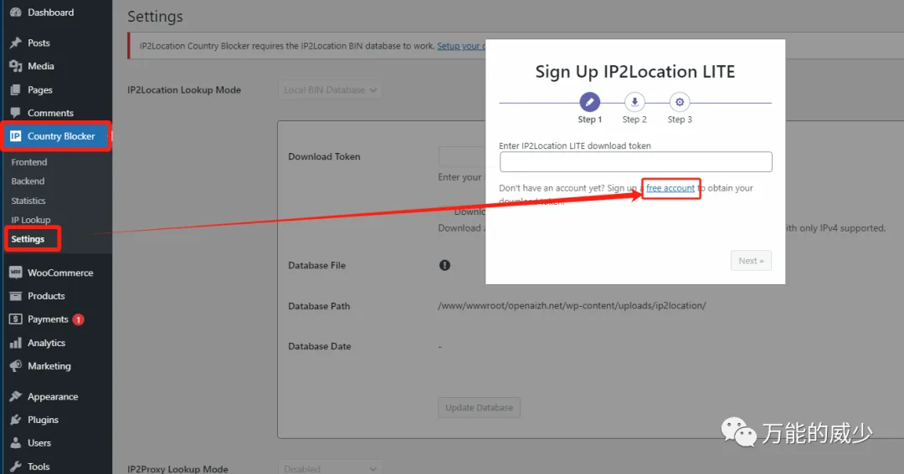Open the Settings submenu
This screenshot has height=474, width=904.
coord(28,238)
